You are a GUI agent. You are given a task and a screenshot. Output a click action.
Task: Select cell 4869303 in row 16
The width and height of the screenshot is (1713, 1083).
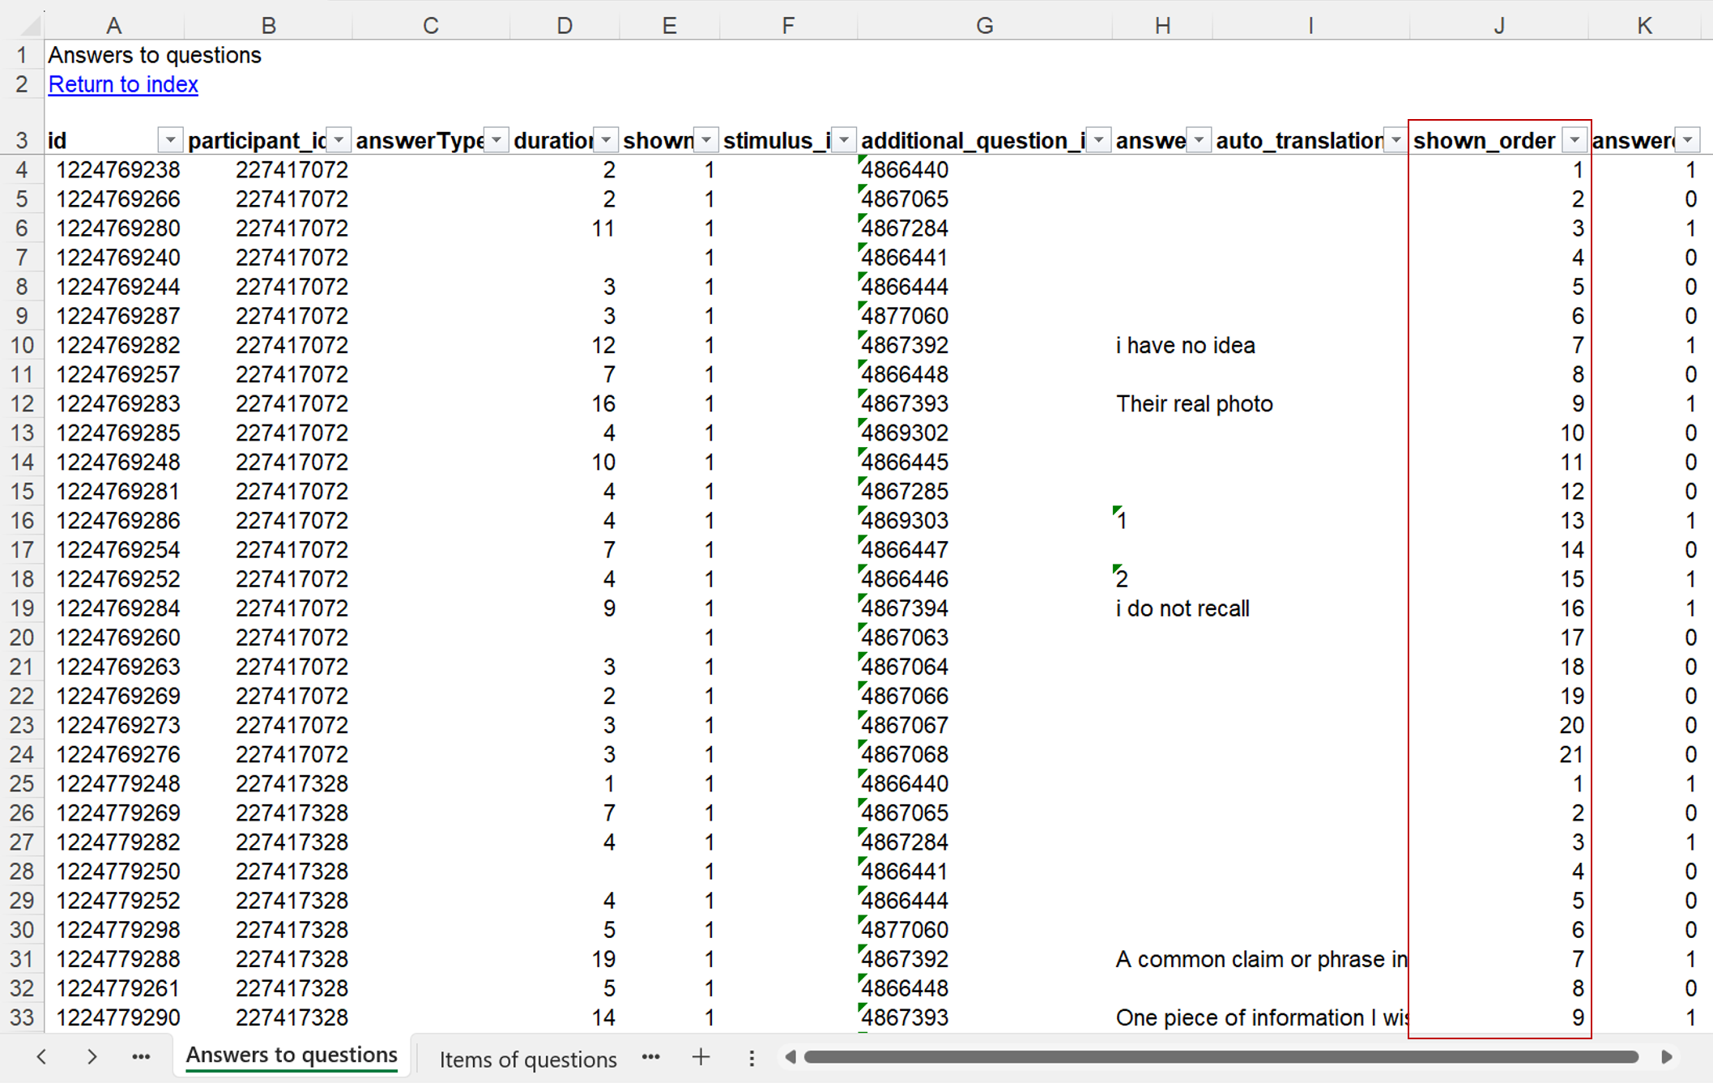[x=985, y=521]
